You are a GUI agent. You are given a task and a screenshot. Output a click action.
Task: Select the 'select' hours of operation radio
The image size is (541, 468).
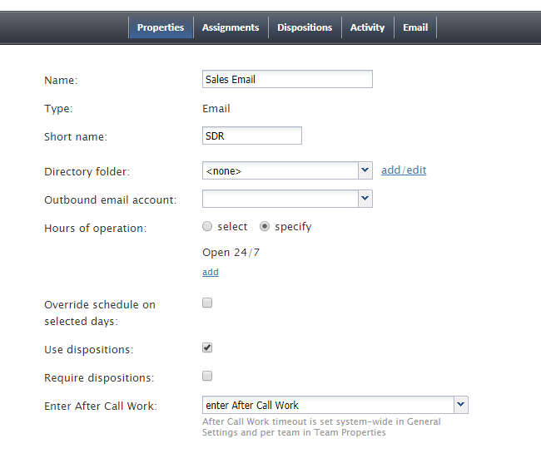[x=207, y=226]
